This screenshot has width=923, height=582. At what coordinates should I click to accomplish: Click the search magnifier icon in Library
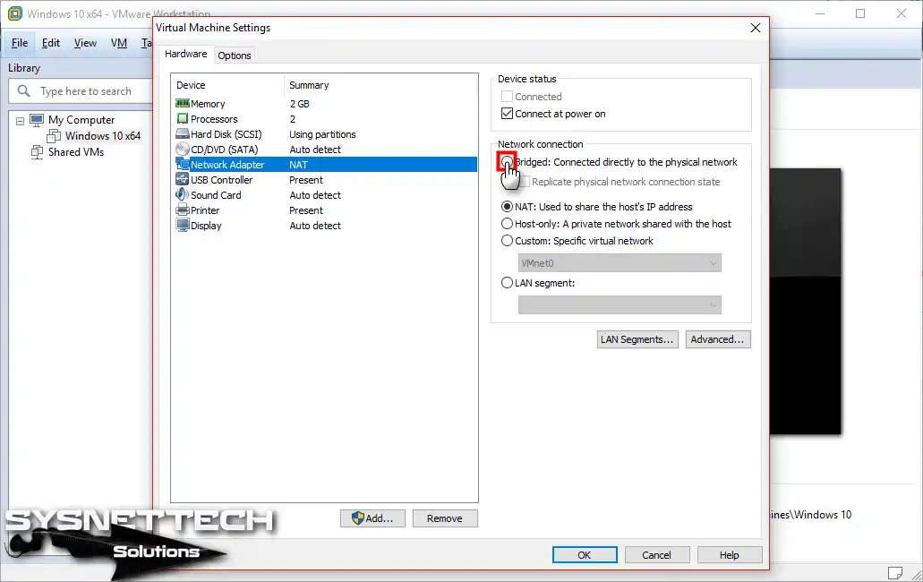click(x=23, y=91)
